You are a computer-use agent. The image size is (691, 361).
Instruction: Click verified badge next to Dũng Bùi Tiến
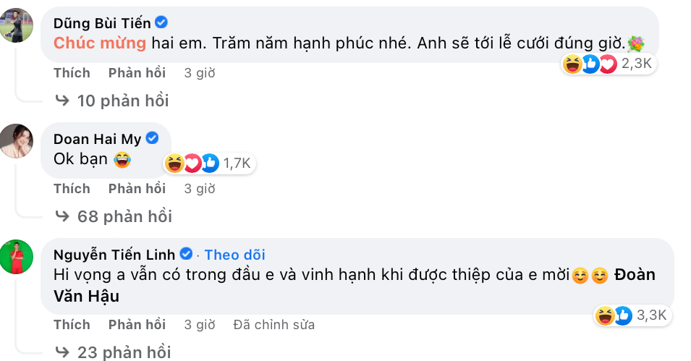point(161,23)
